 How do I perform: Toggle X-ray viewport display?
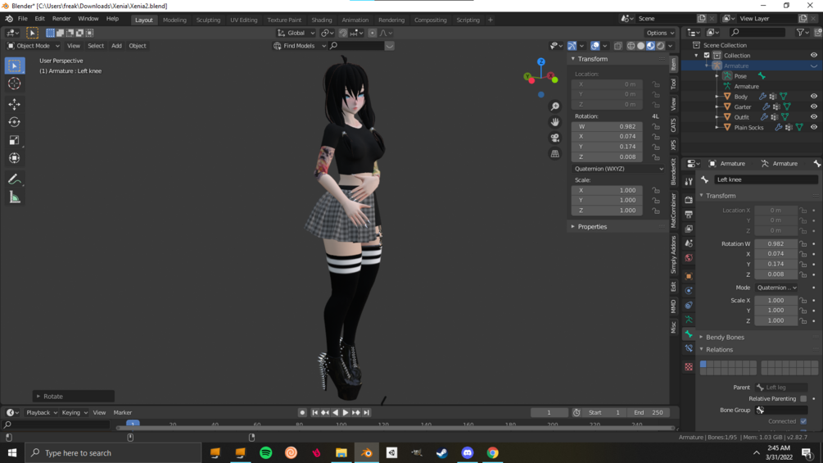coord(617,46)
